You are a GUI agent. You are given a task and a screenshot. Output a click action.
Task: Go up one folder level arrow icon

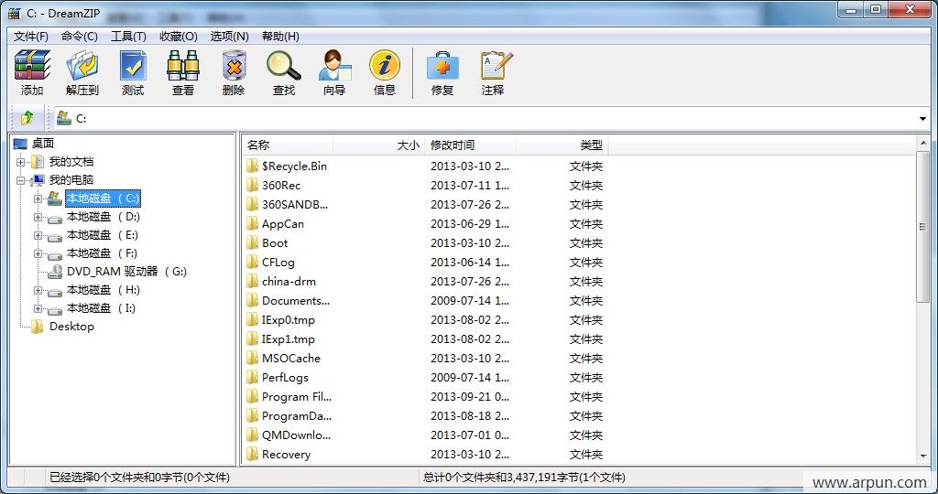tap(27, 118)
